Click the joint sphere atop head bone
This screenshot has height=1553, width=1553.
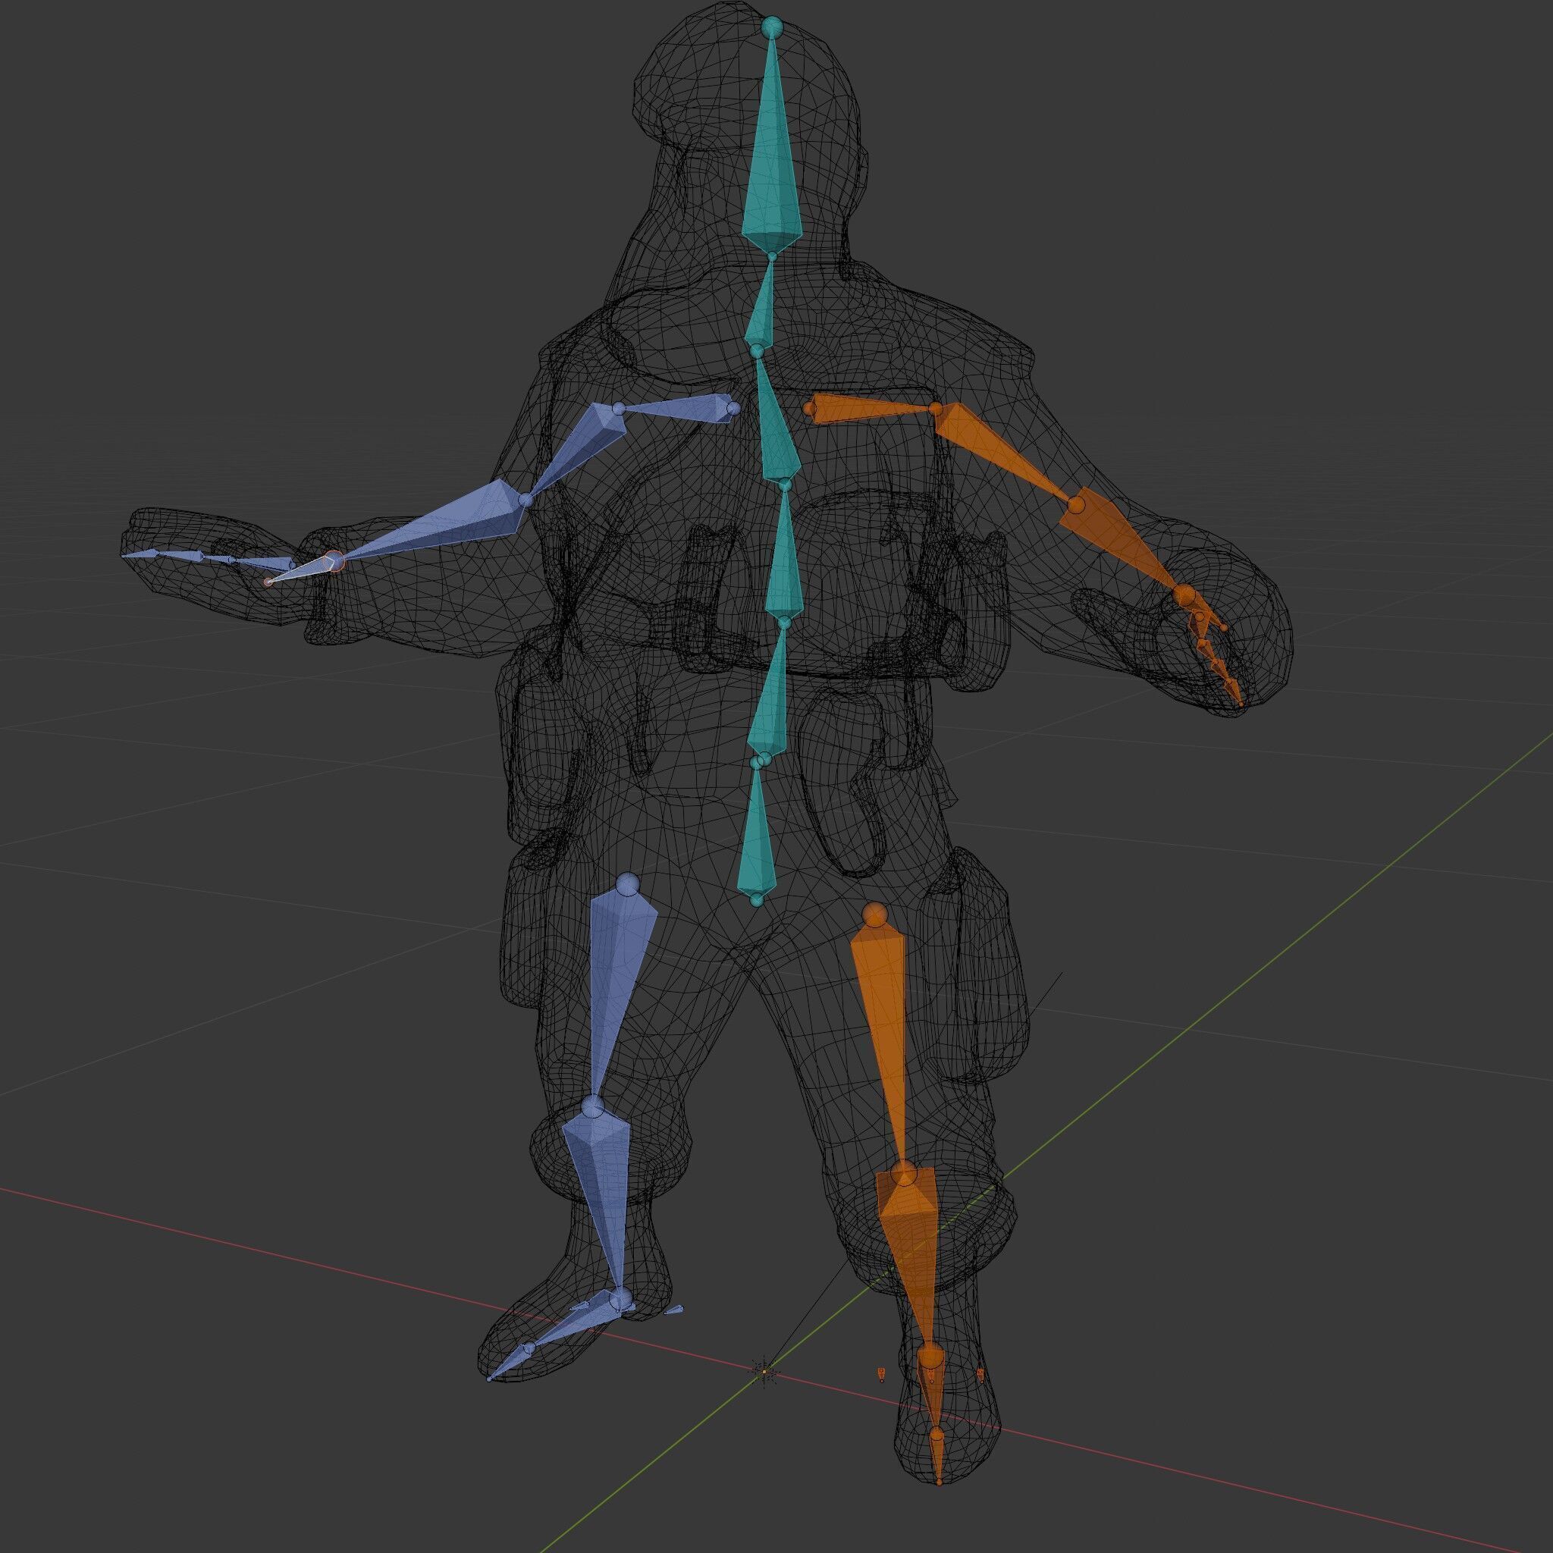click(x=772, y=27)
